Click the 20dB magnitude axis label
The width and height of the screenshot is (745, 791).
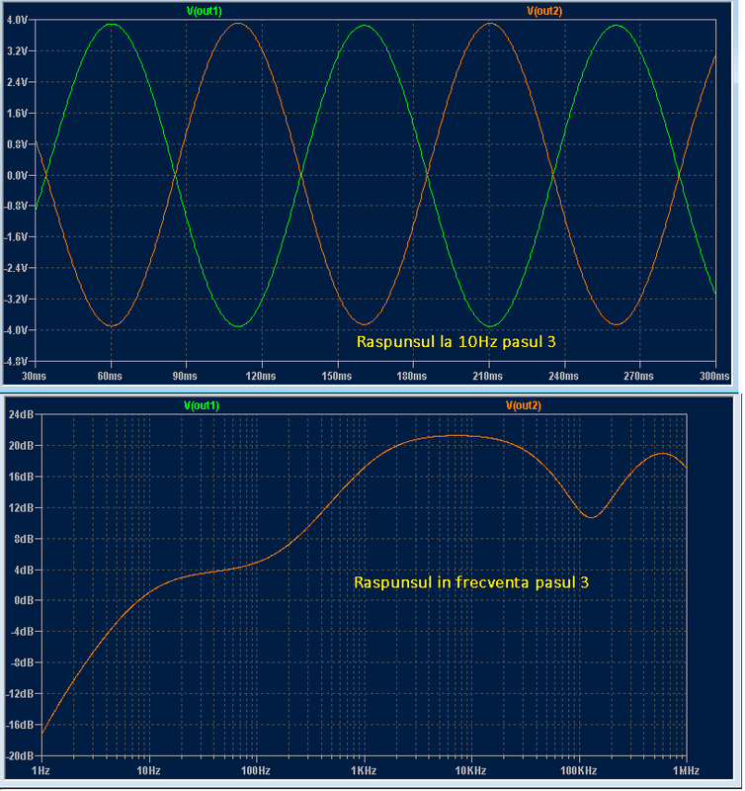(21, 446)
